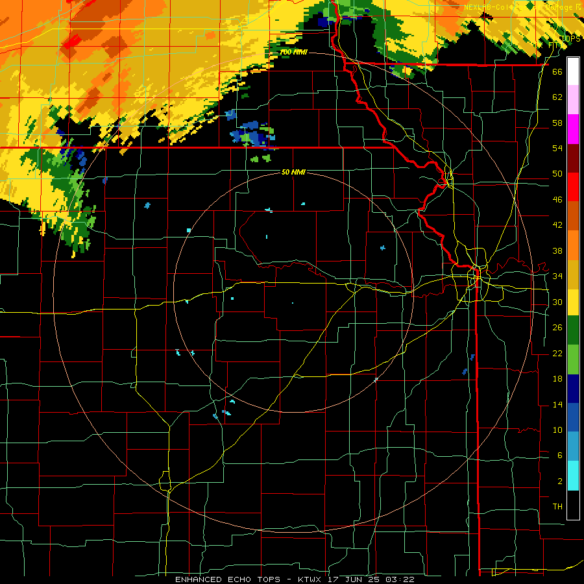Click the legend value 46
This screenshot has width=584, height=584.
pyautogui.click(x=557, y=200)
